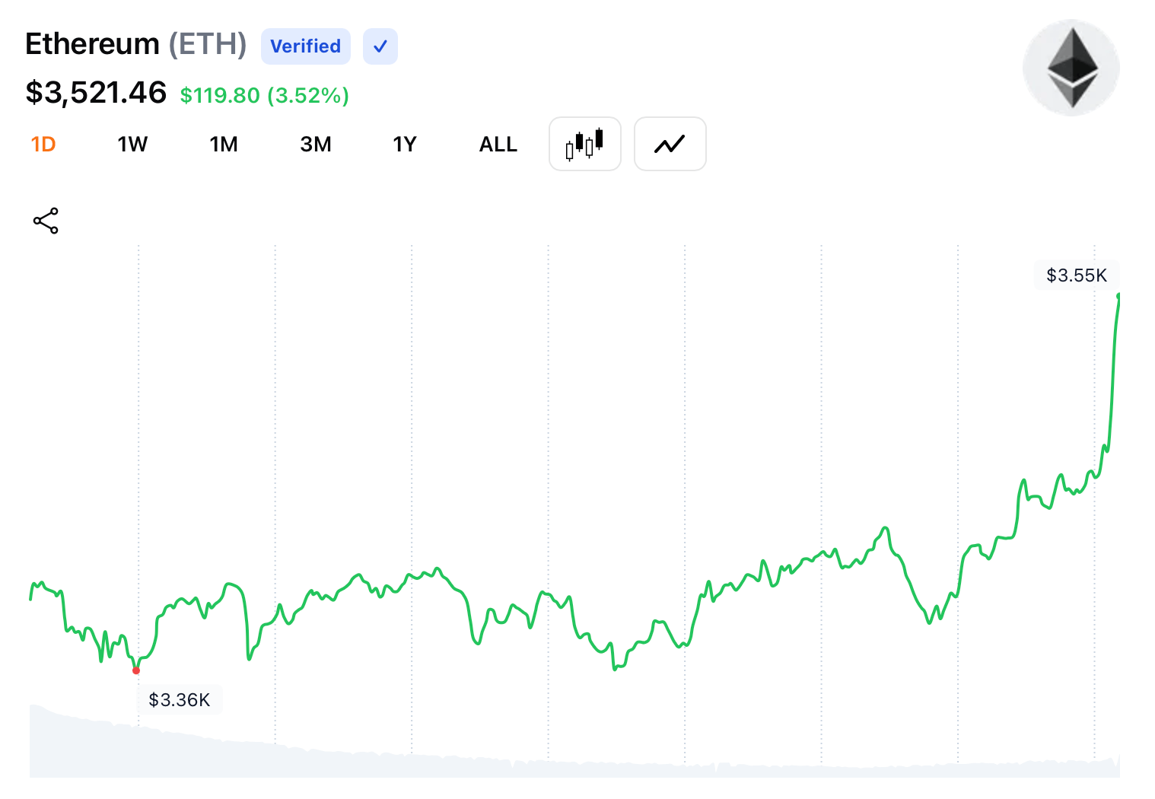Viewport: 1155px width, 799px height.
Task: Open the candlestick display mode
Action: click(x=584, y=144)
